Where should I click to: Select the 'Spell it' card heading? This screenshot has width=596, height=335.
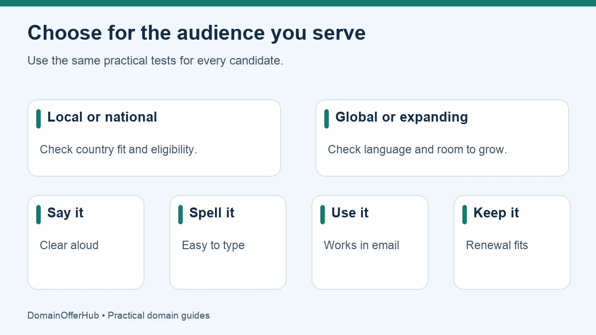point(212,213)
